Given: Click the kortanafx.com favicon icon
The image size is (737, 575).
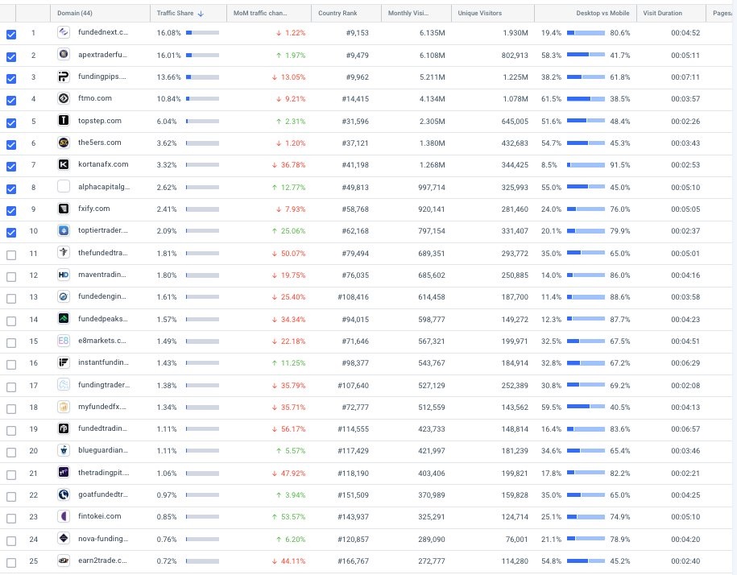Looking at the screenshot, I should (64, 164).
